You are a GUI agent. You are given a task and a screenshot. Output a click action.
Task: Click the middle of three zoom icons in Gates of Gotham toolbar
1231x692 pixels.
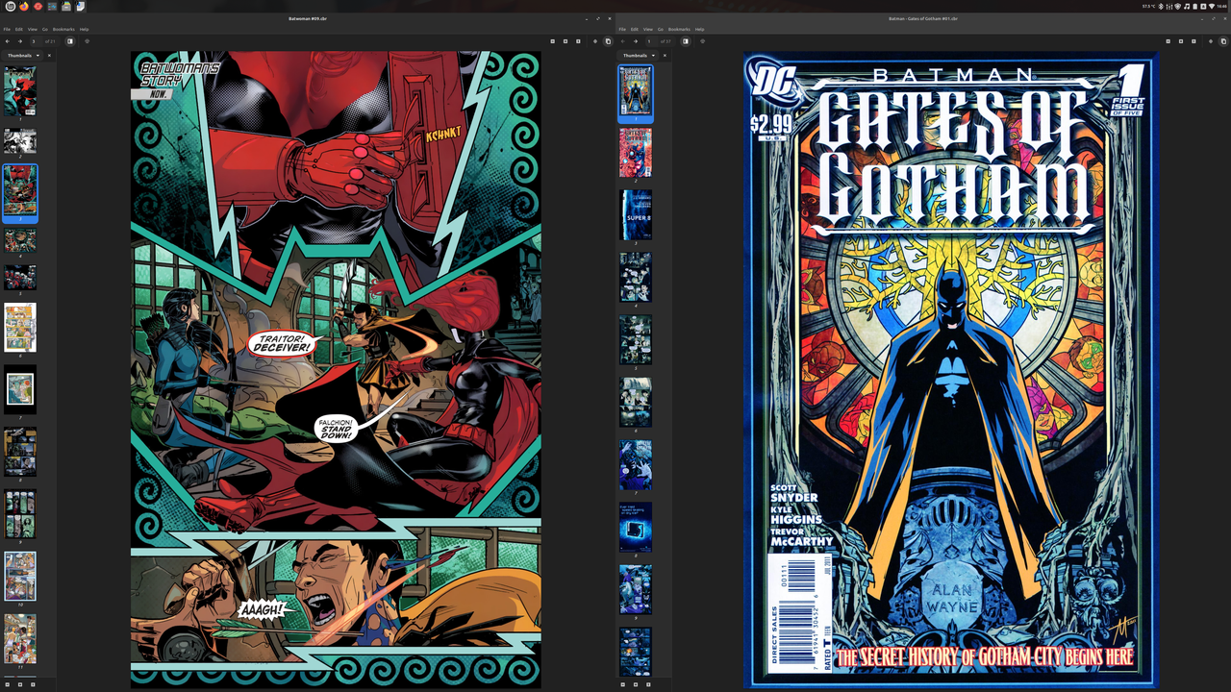(x=1181, y=41)
